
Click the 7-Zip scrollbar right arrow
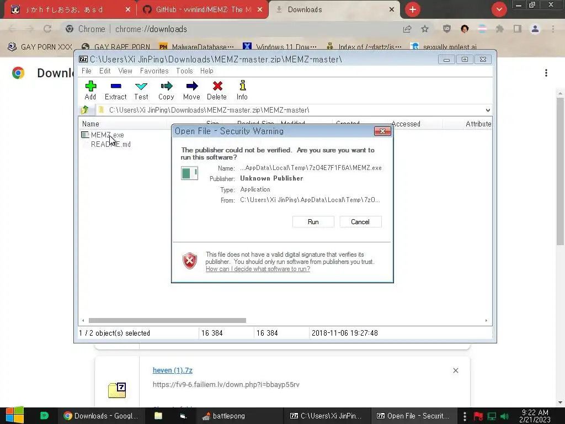click(486, 321)
